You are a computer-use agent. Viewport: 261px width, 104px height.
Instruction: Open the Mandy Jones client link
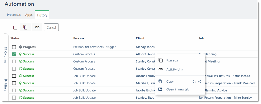point(145,47)
